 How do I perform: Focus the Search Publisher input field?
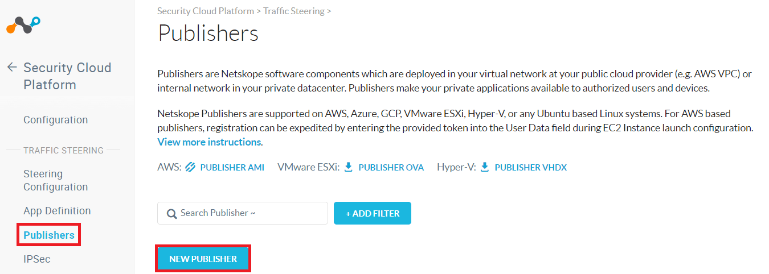pyautogui.click(x=243, y=213)
